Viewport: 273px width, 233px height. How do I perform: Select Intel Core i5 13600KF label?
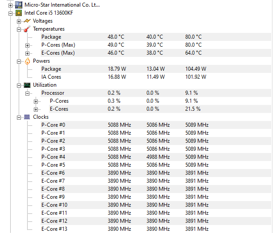(49, 13)
